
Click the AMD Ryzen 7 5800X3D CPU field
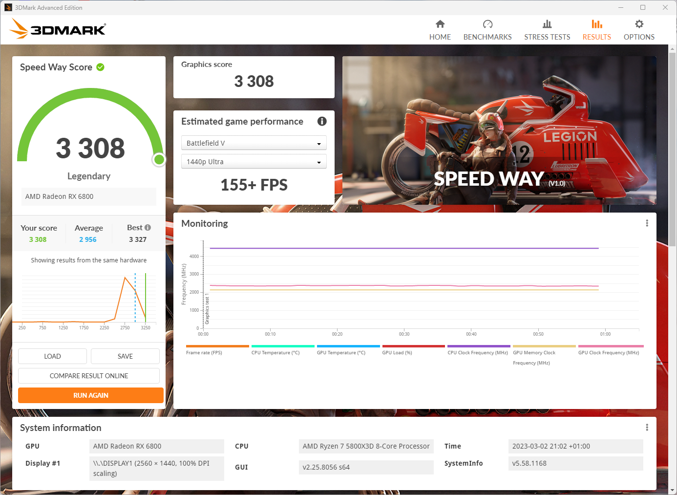[x=366, y=446]
